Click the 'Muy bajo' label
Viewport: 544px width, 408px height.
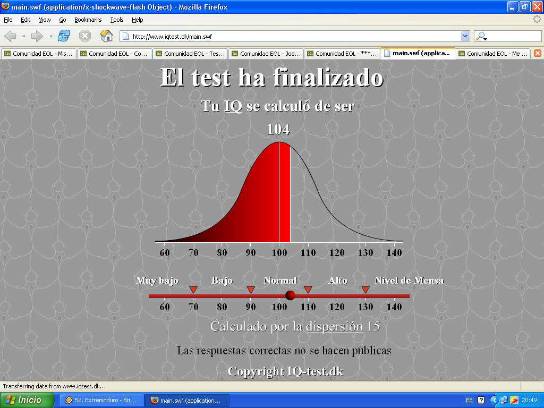click(x=157, y=280)
